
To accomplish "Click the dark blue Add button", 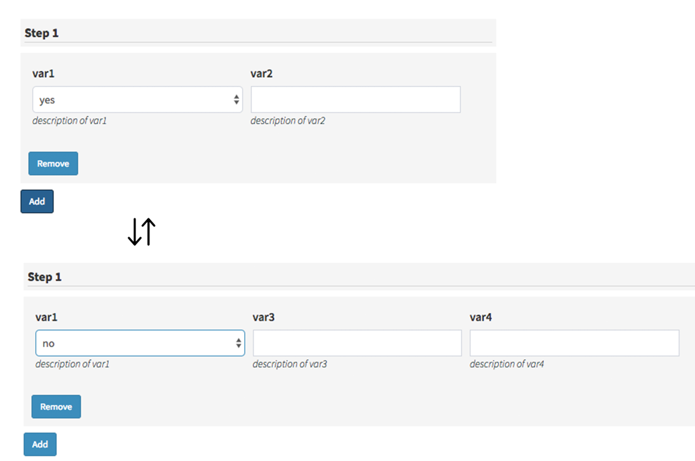I will pos(37,201).
